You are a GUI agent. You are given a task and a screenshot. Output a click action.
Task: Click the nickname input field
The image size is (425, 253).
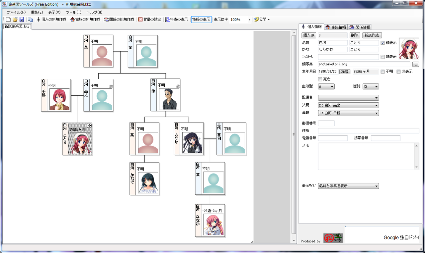click(x=348, y=57)
